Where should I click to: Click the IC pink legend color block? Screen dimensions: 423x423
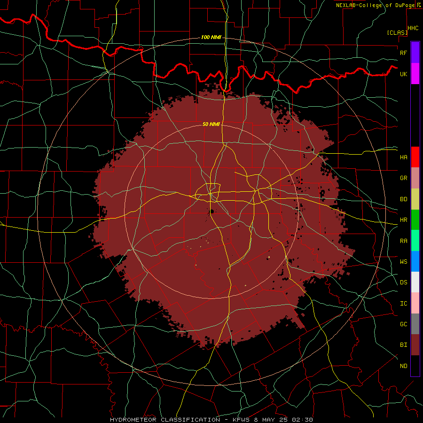click(x=415, y=303)
